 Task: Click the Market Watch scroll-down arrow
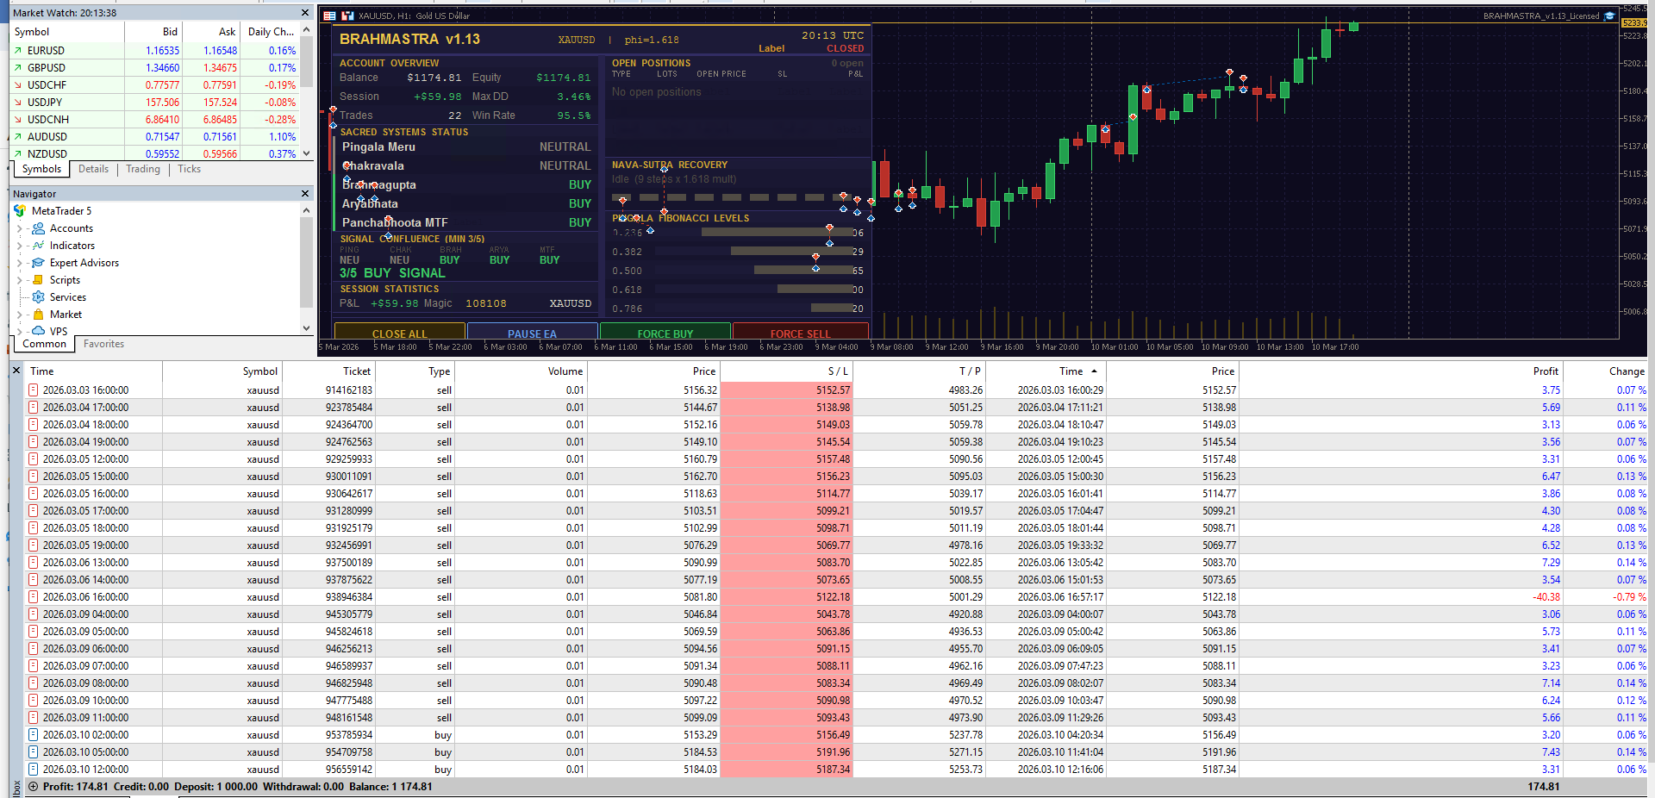(306, 153)
